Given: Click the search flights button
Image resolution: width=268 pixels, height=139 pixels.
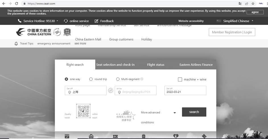Looking at the screenshot, I should 194,112.
